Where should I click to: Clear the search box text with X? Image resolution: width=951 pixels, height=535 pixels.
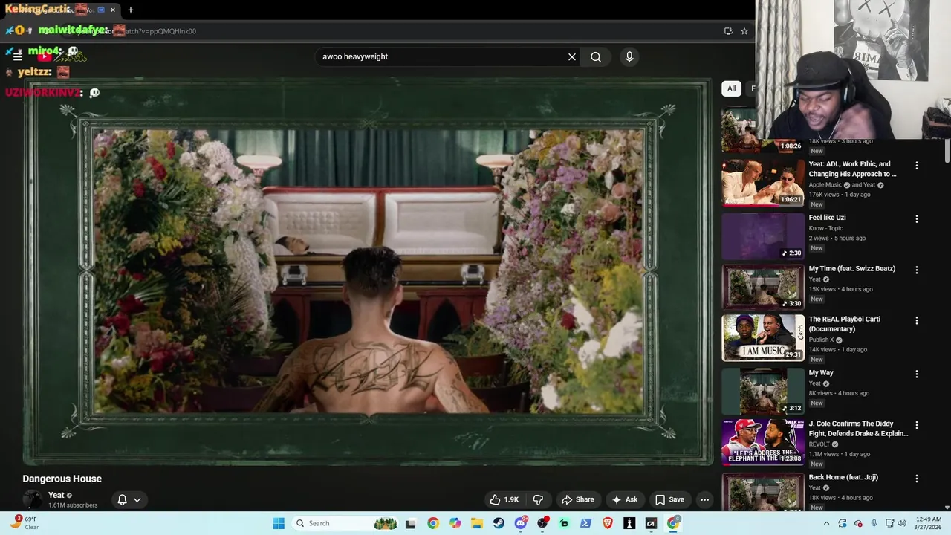[x=572, y=56]
